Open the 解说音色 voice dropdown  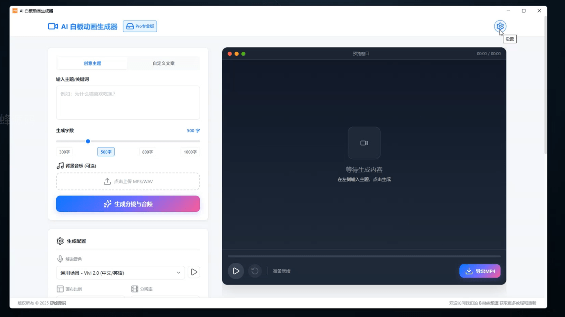click(x=120, y=273)
